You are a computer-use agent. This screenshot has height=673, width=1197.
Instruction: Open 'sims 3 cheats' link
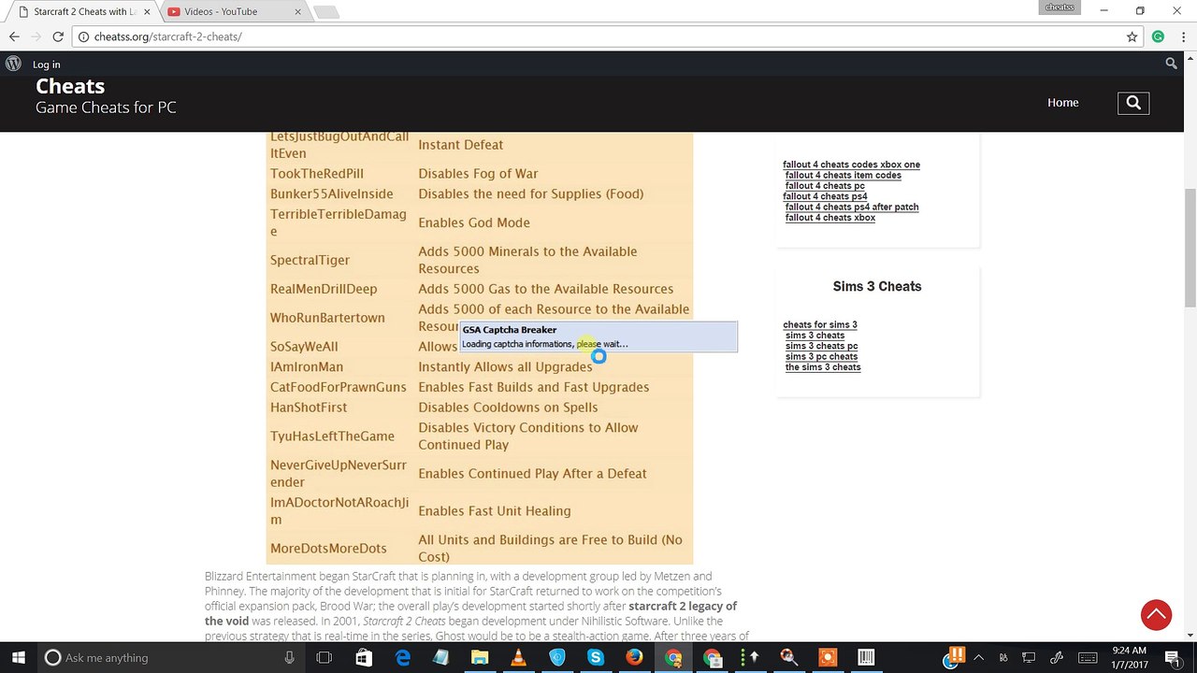coord(815,335)
